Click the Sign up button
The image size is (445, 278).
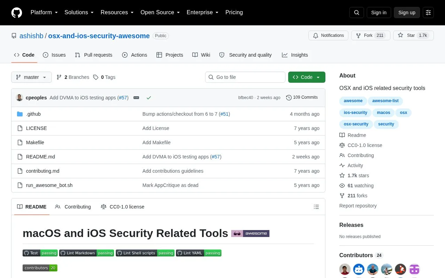[x=407, y=13]
